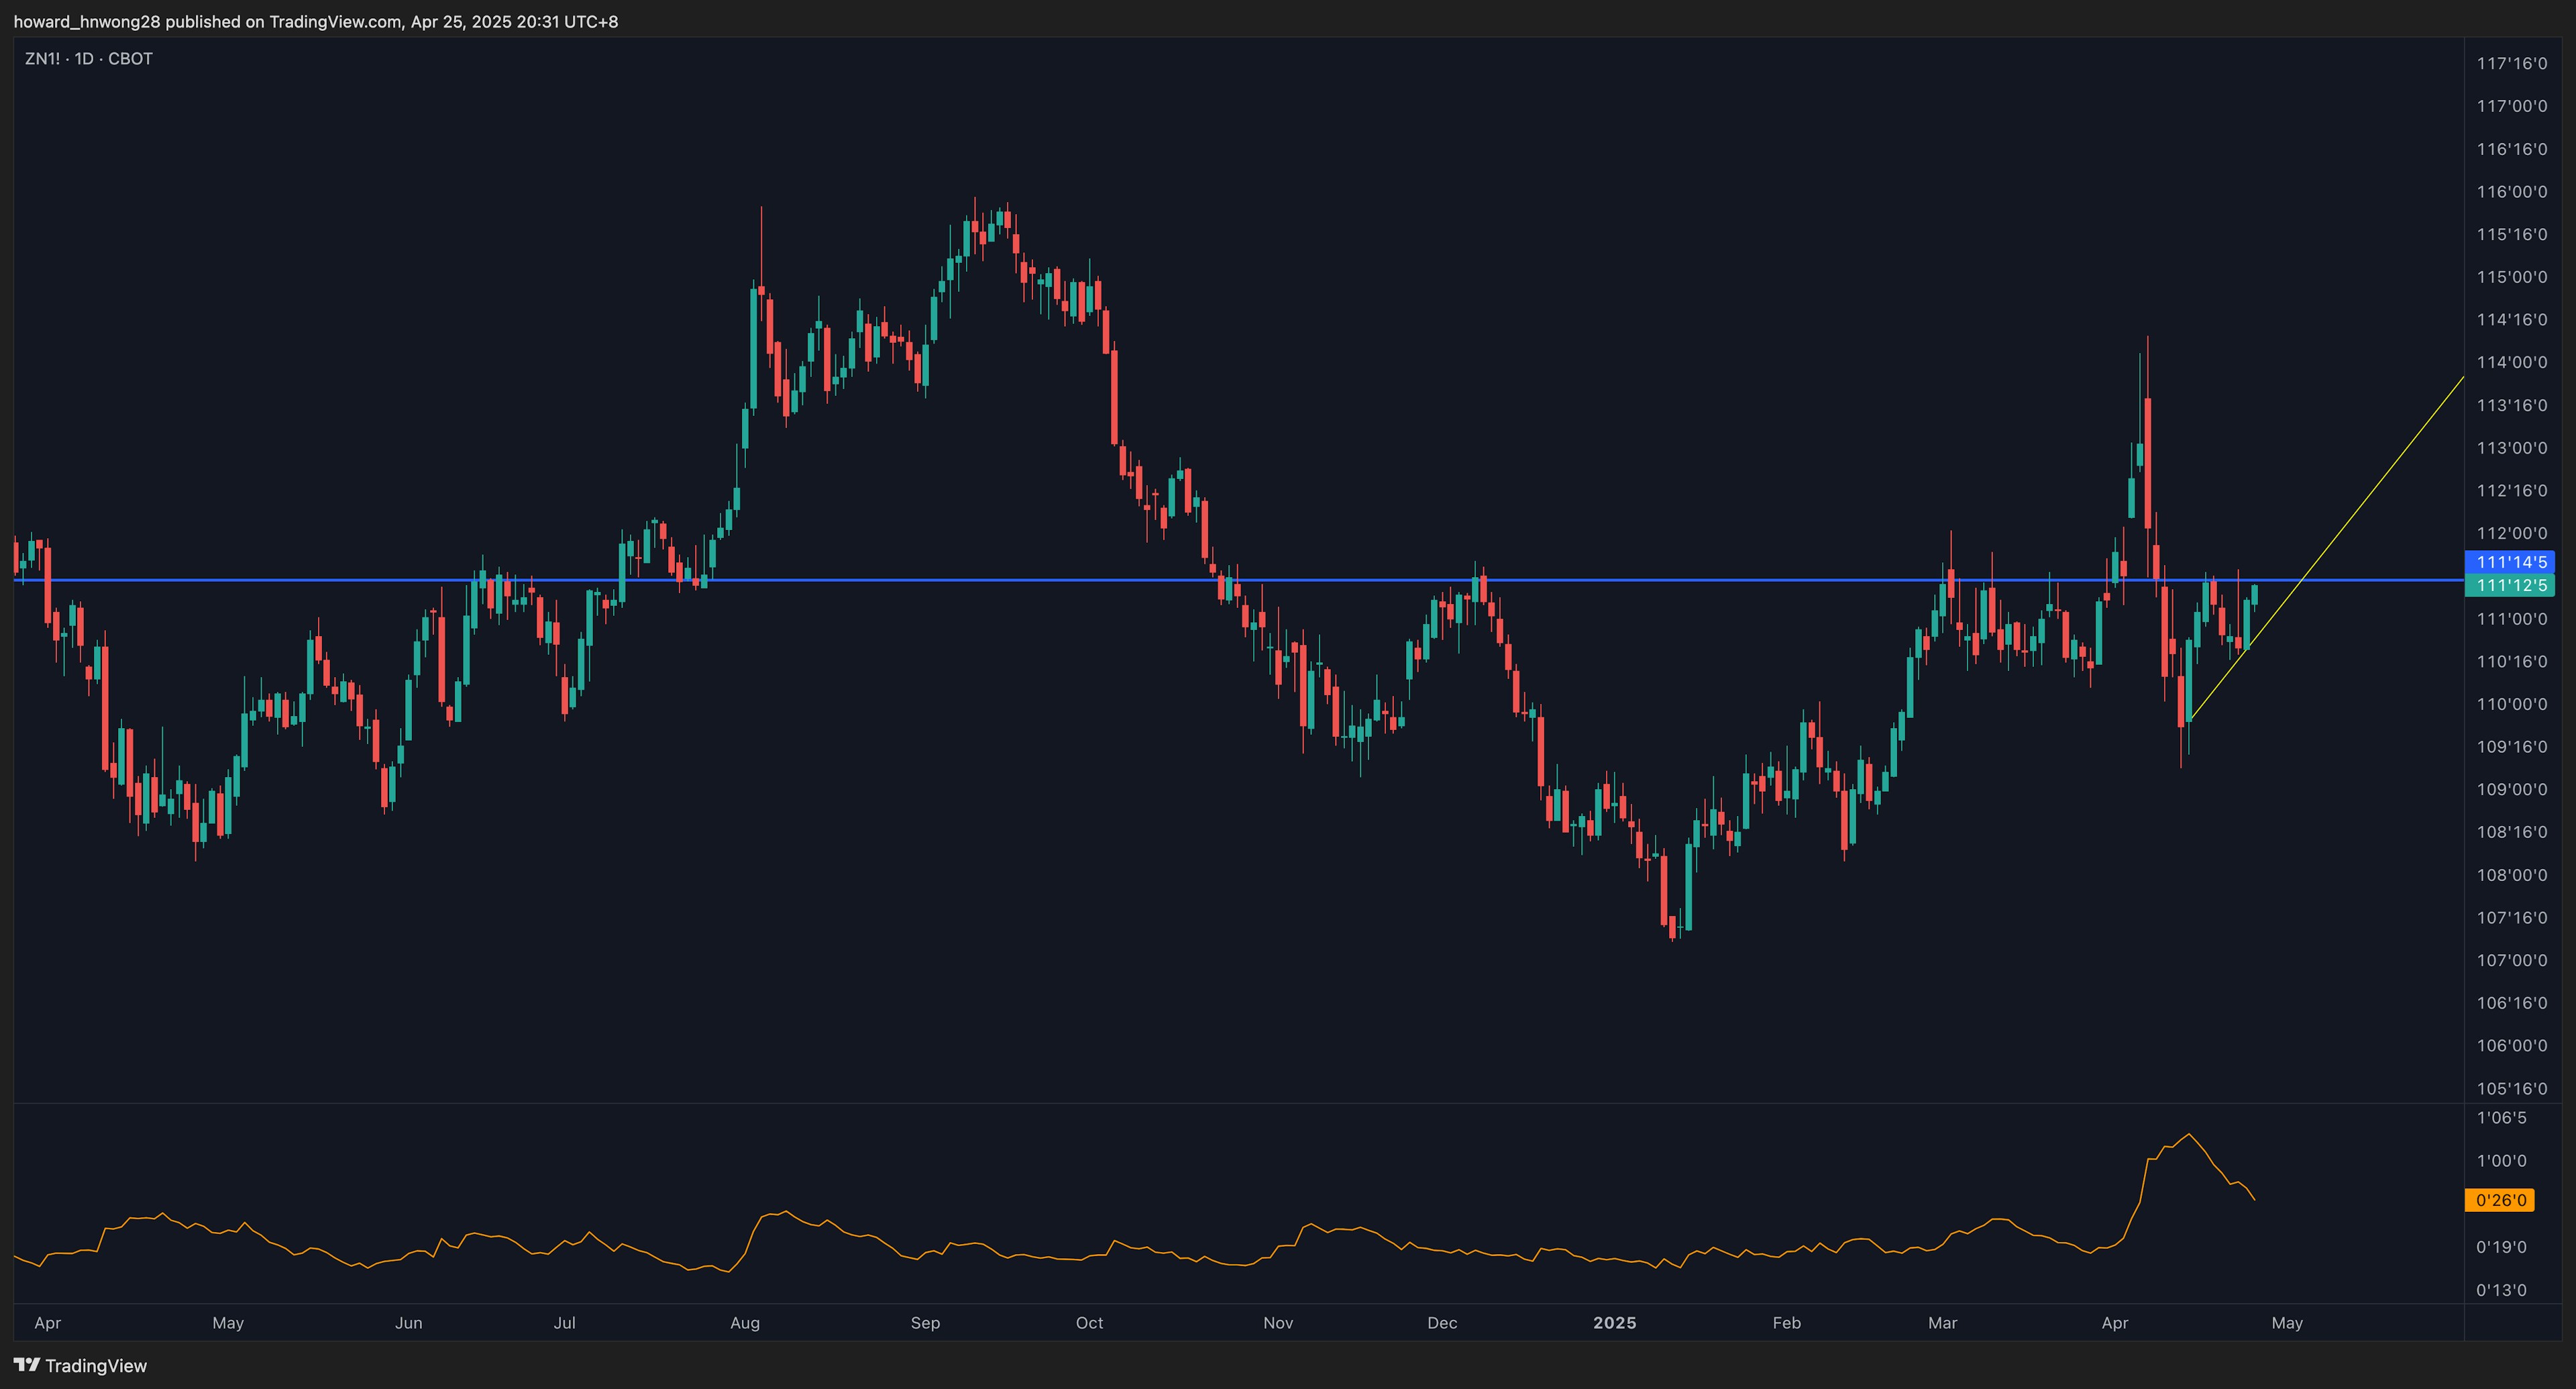Select the yellow ascending trendline

click(x=2380, y=483)
